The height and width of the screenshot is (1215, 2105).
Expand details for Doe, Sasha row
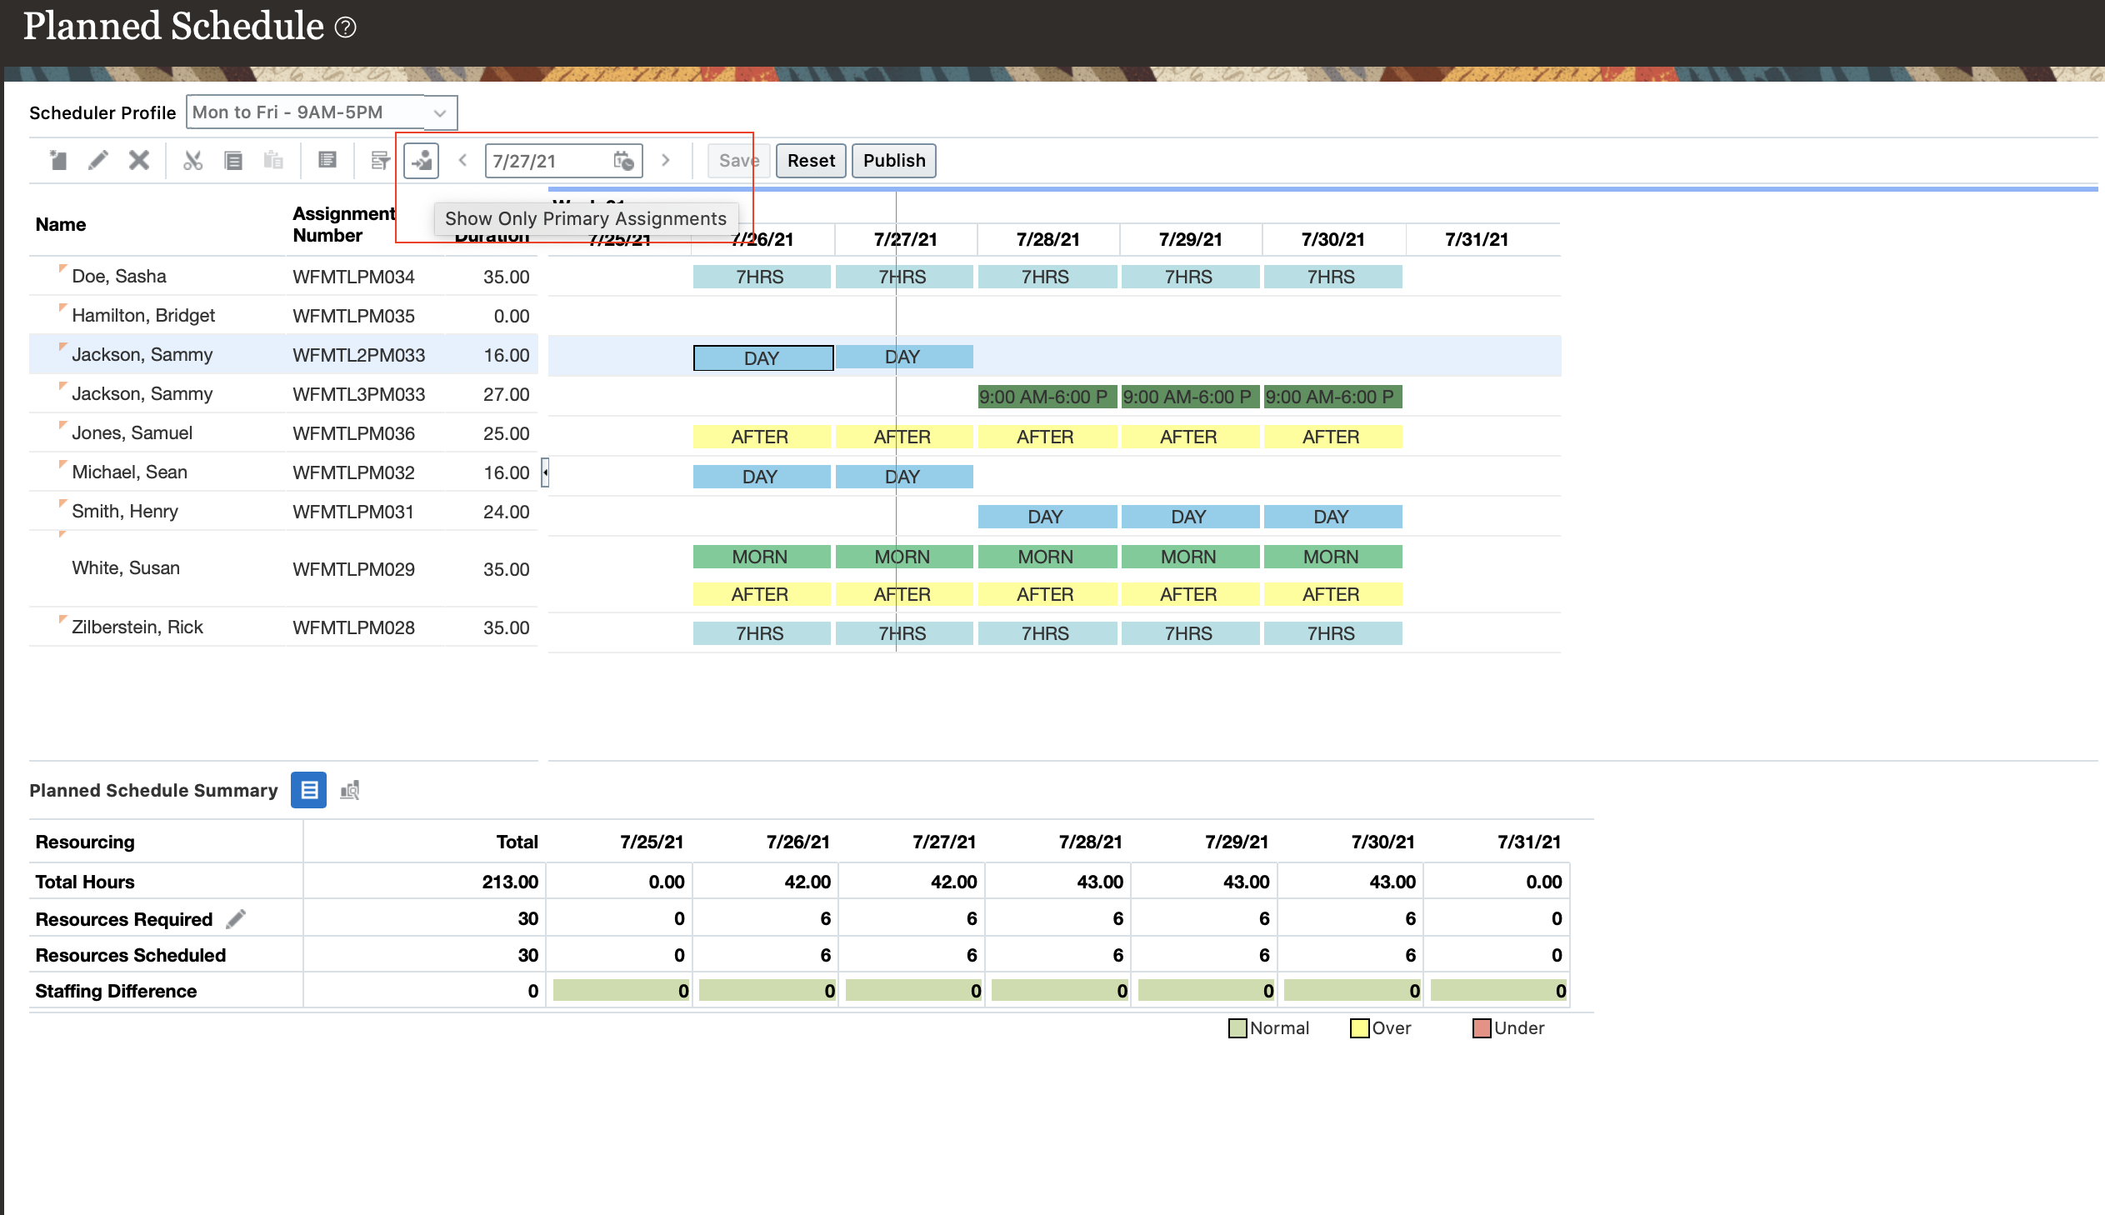coord(62,268)
